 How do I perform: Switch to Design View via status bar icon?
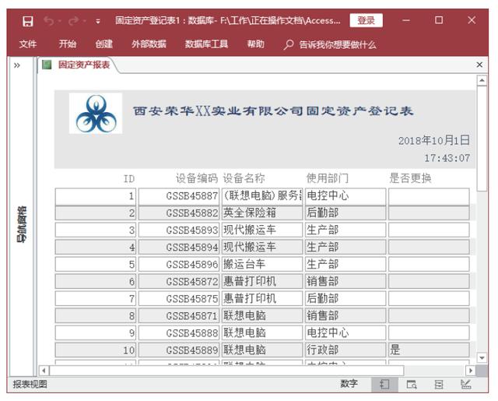pyautogui.click(x=466, y=385)
